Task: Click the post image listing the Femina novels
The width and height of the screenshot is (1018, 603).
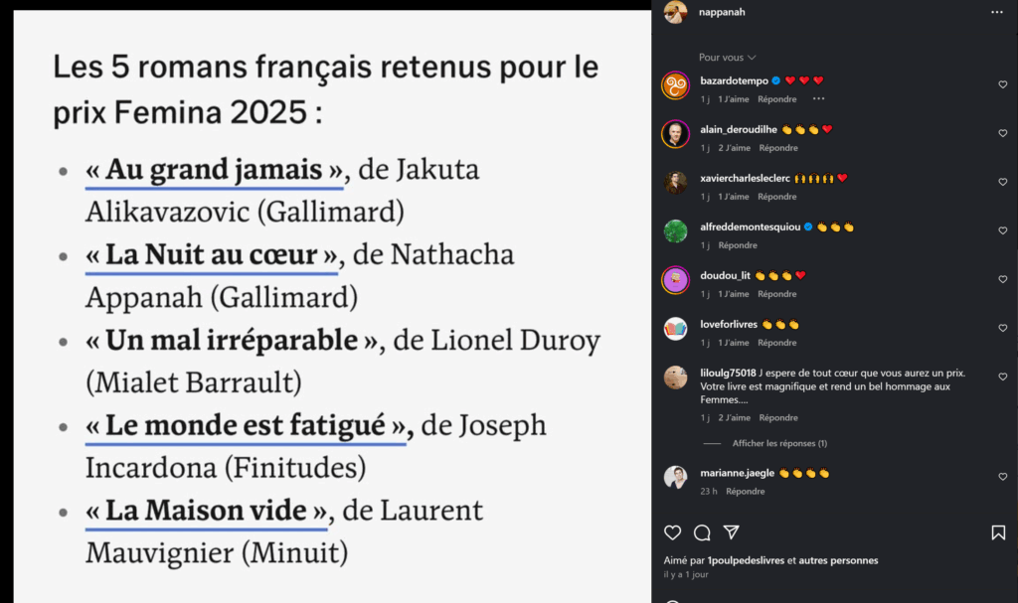Action: tap(325, 306)
